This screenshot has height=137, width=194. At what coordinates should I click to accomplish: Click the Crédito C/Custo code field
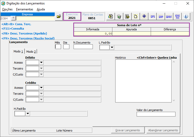(x=32, y=99)
